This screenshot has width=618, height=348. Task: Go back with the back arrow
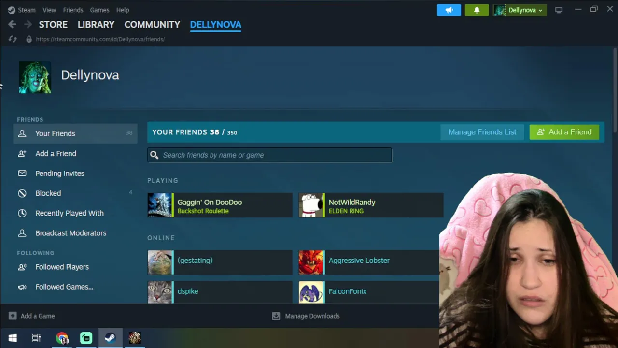(x=12, y=24)
